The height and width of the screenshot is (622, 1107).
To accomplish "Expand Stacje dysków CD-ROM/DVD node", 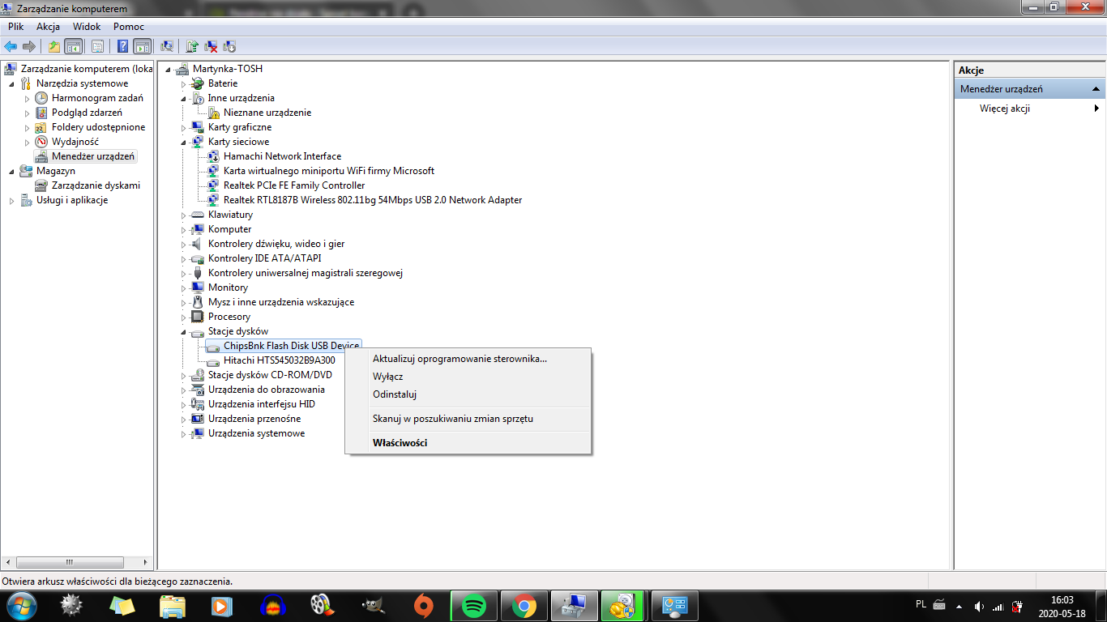I will [x=183, y=375].
